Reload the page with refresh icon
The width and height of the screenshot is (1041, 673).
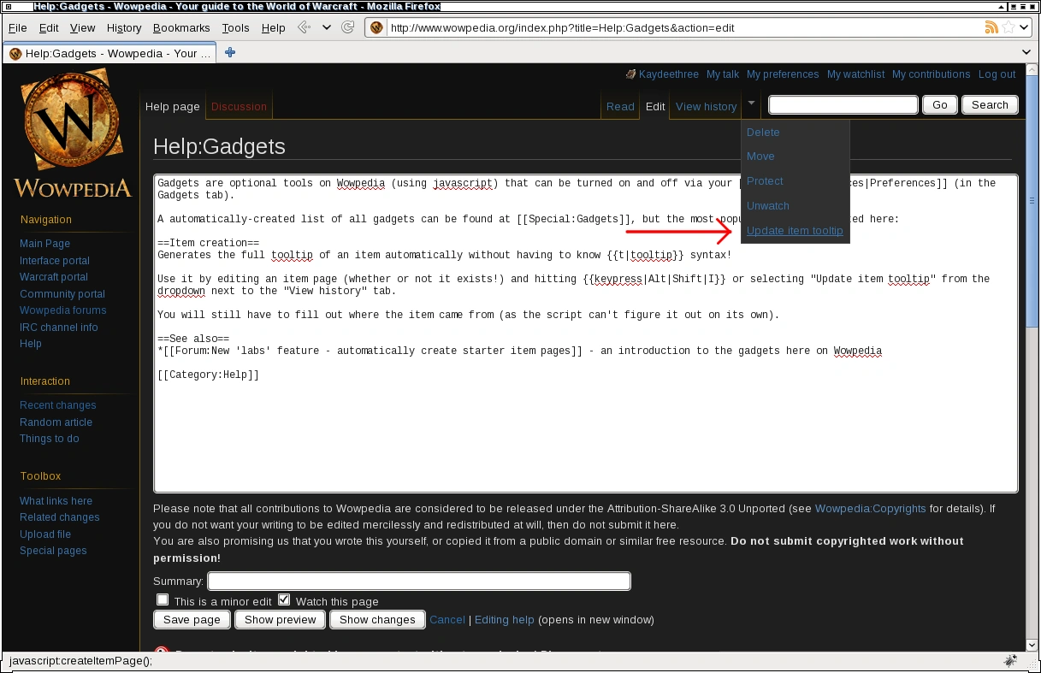coord(347,27)
